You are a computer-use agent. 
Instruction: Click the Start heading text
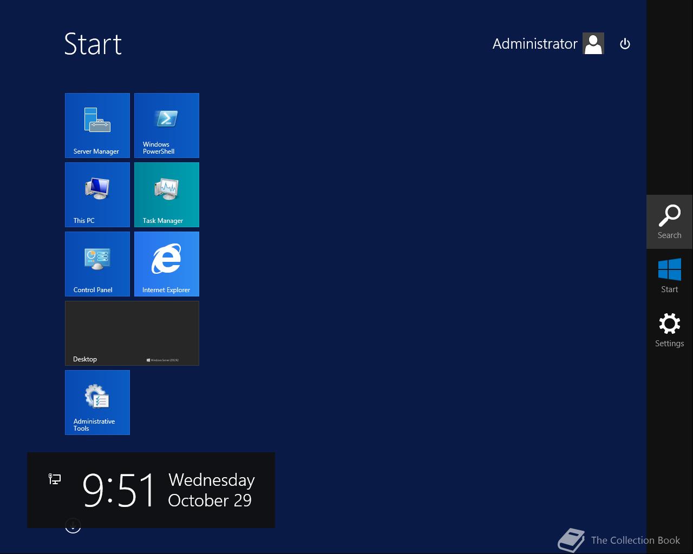point(93,44)
